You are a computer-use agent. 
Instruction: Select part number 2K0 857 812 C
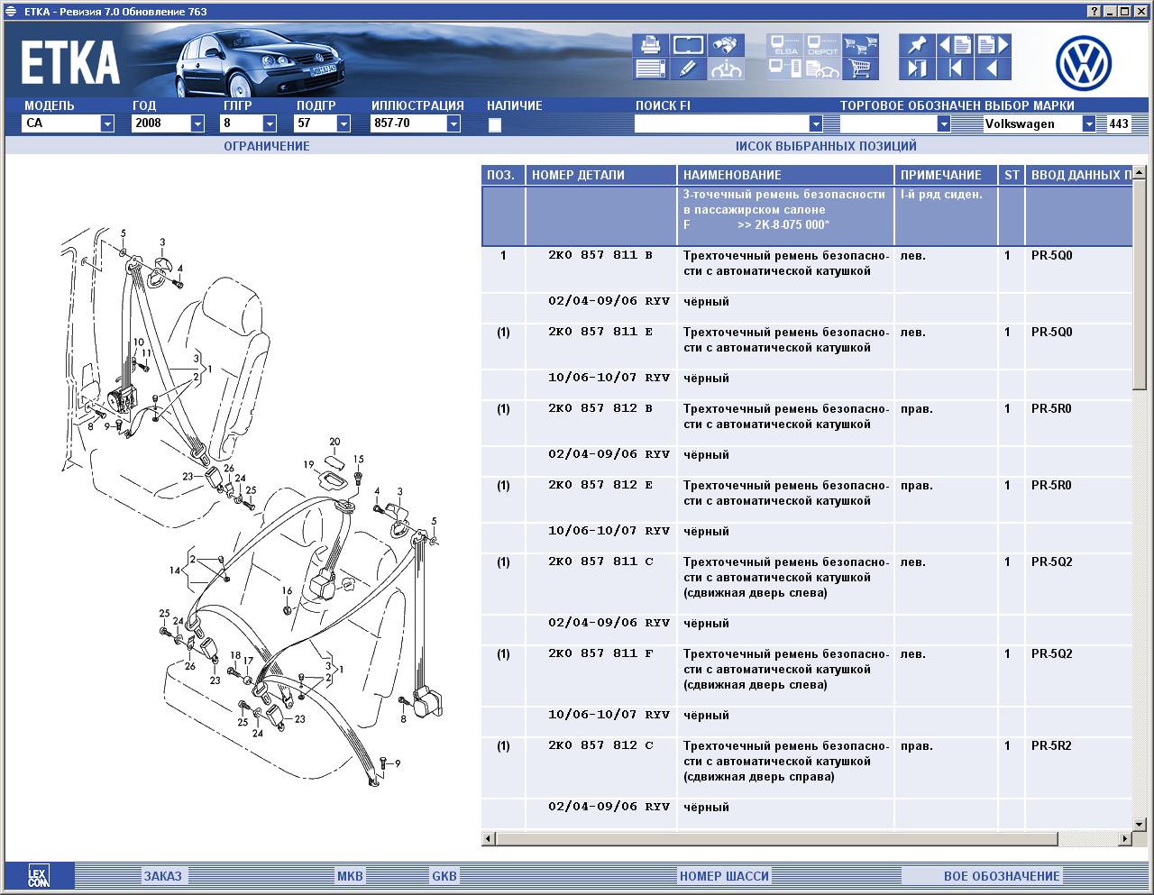[600, 745]
